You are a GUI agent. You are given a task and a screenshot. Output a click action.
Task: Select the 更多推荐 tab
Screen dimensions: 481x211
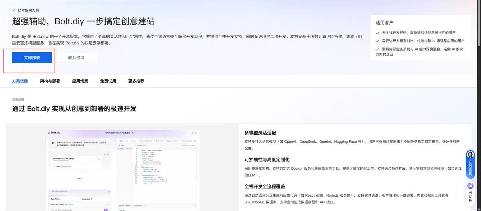(136, 81)
